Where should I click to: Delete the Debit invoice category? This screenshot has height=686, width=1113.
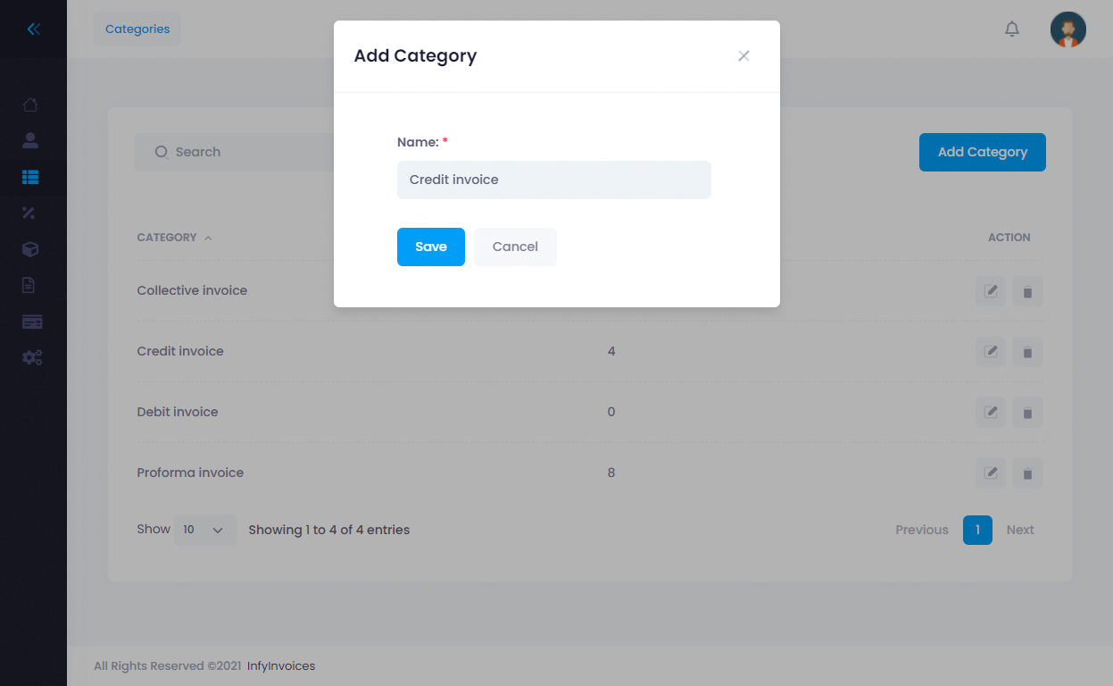1027,412
